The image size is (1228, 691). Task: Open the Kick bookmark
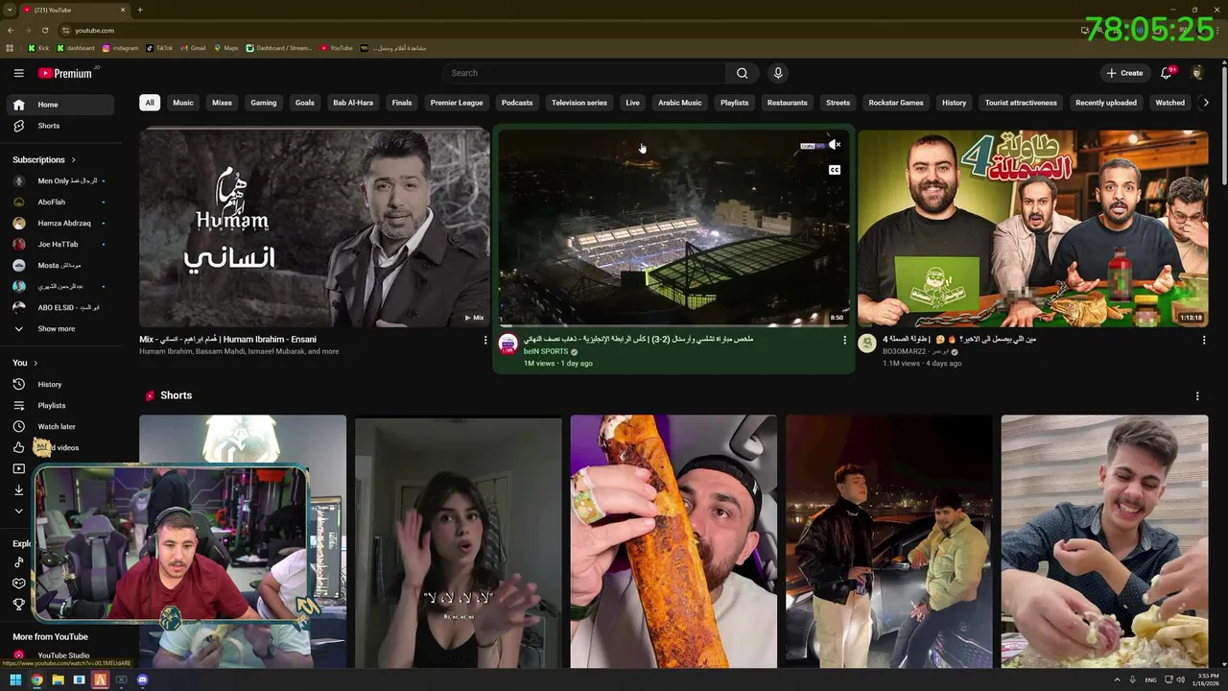(x=38, y=48)
